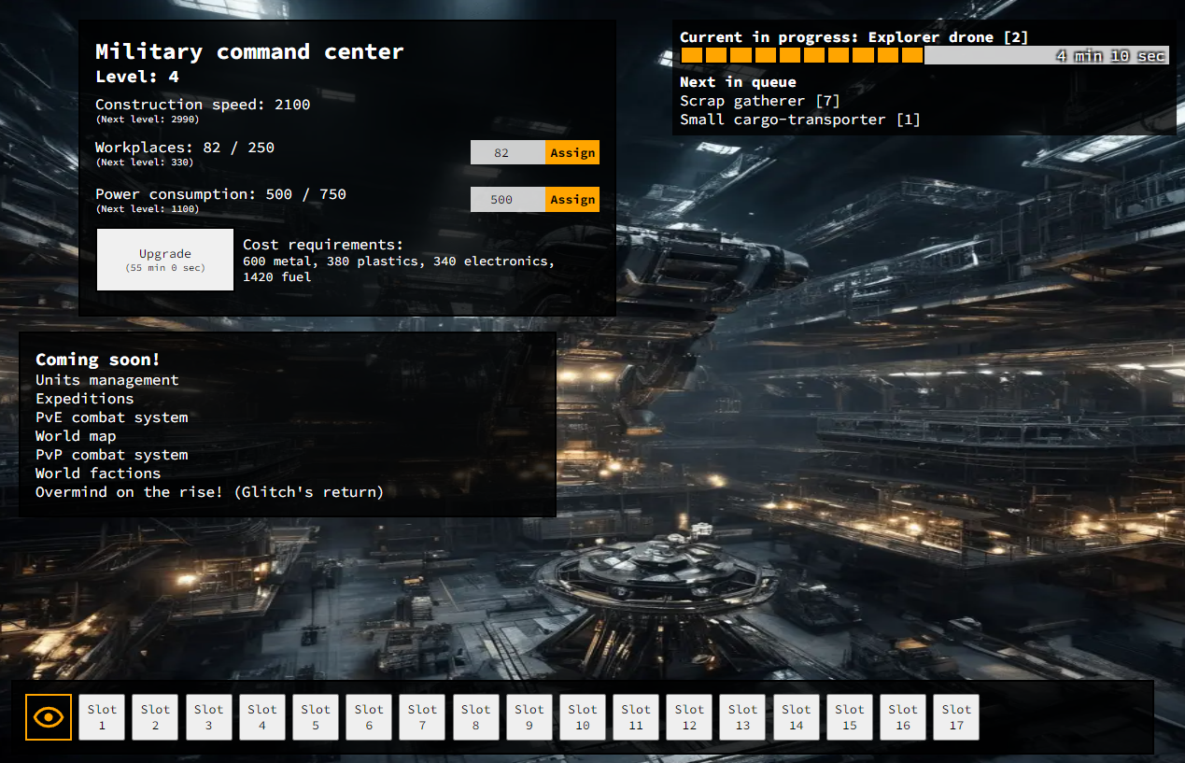
Task: Edit the Workplaces value field showing 82
Action: tap(507, 152)
